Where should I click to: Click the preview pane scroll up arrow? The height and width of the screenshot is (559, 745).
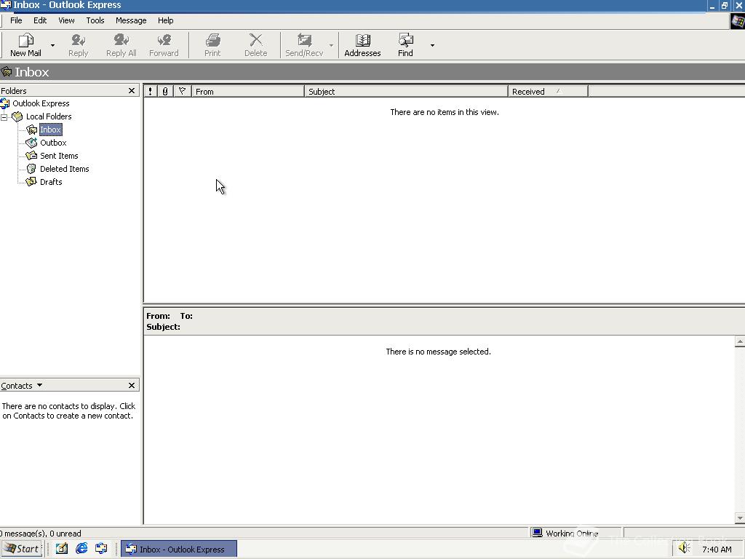click(x=740, y=341)
